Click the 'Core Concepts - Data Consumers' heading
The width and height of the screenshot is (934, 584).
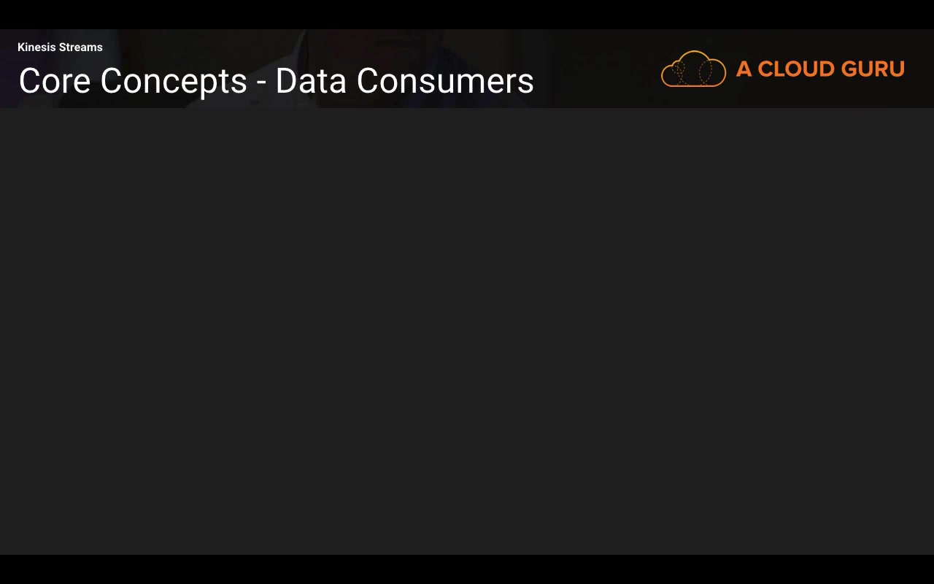pos(276,81)
